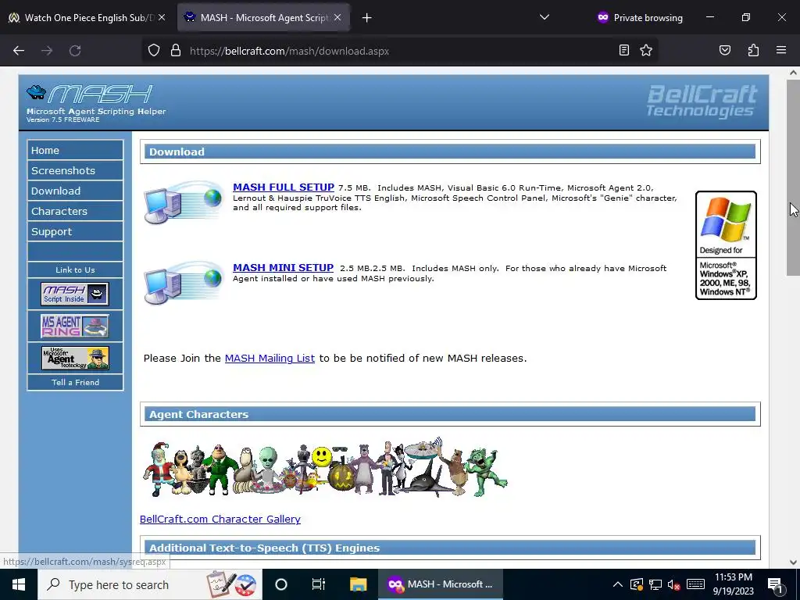Open the MASH Mailing List link
Image resolution: width=800 pixels, height=600 pixels.
[270, 358]
